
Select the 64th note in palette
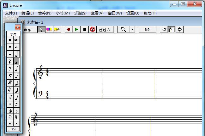click(x=16, y=90)
